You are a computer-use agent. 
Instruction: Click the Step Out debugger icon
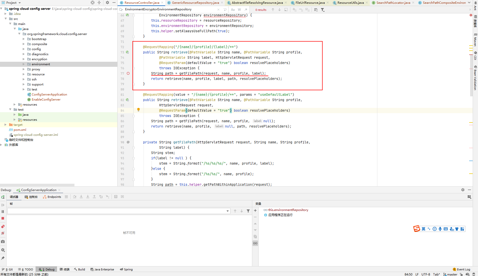tap(94, 197)
